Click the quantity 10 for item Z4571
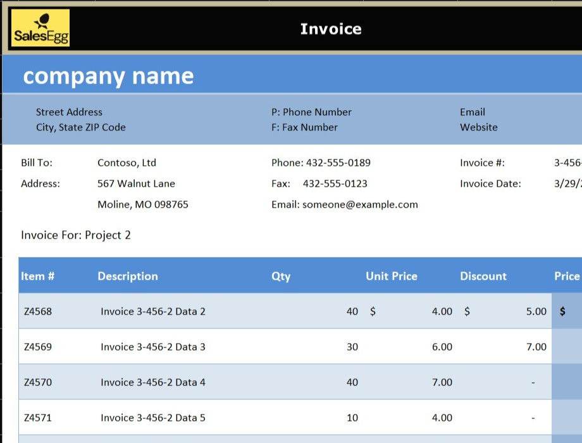This screenshot has height=443, width=582. (352, 418)
